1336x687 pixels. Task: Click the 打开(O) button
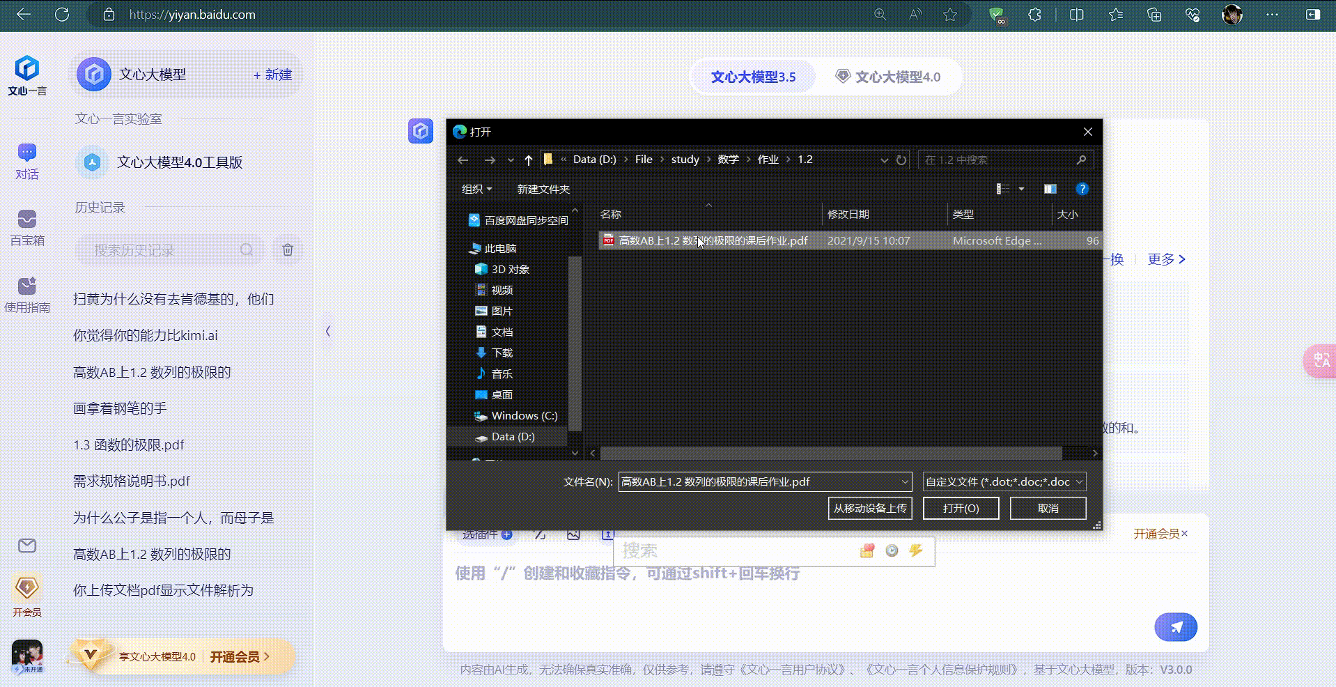click(961, 508)
